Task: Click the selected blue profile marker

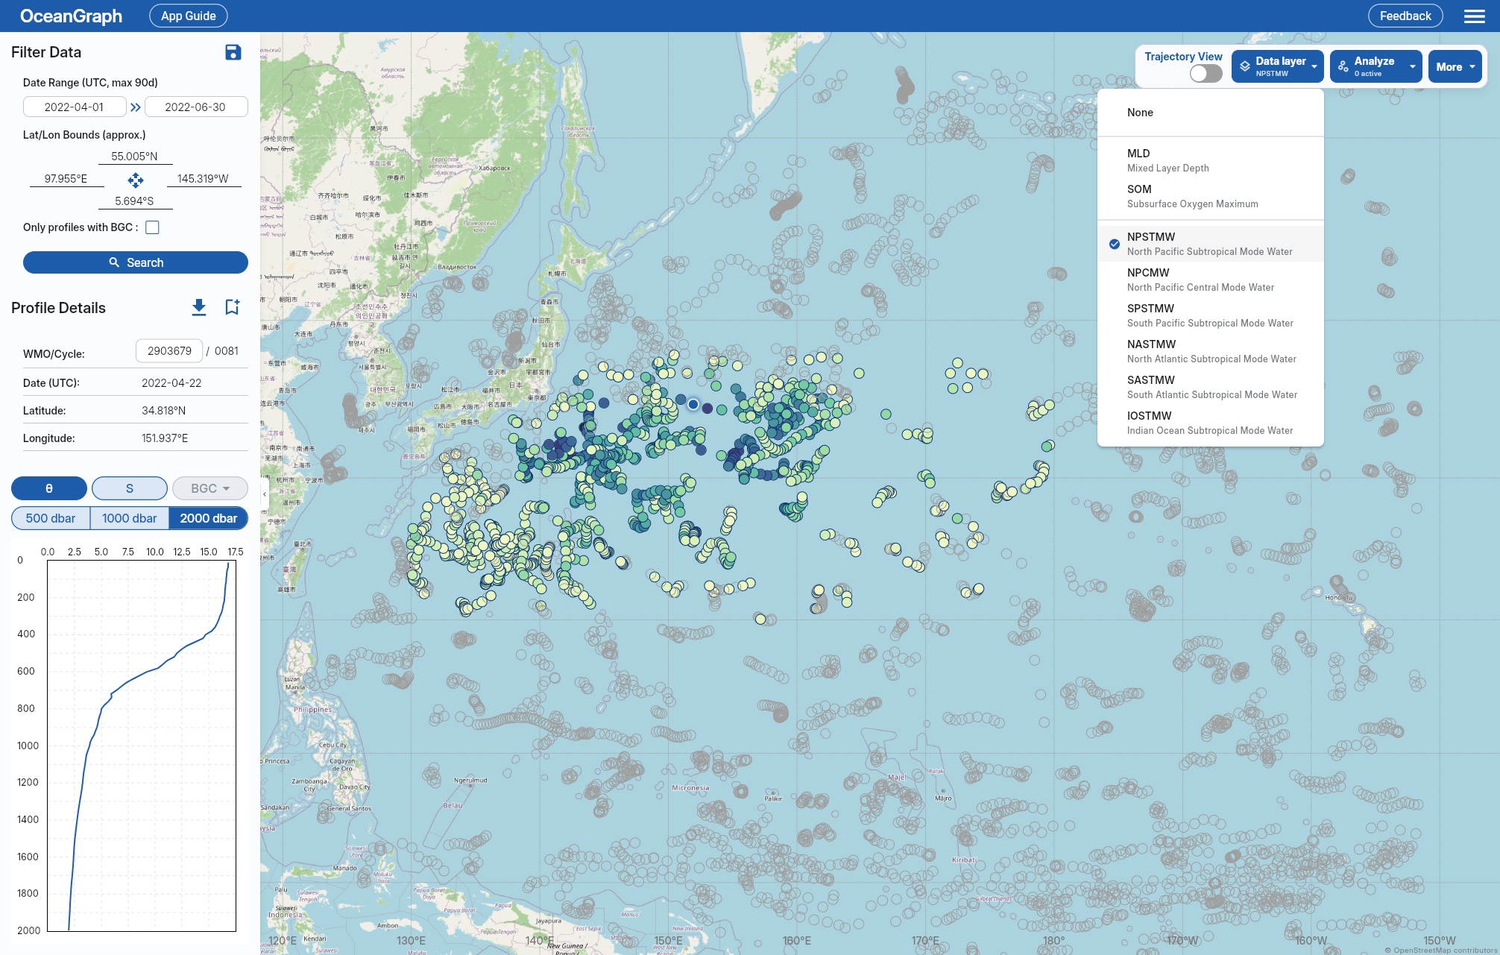Action: pyautogui.click(x=693, y=404)
